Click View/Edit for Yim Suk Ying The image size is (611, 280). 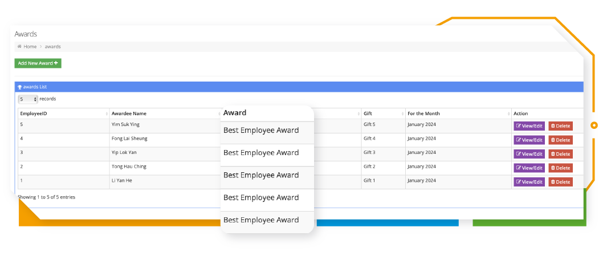pos(529,126)
